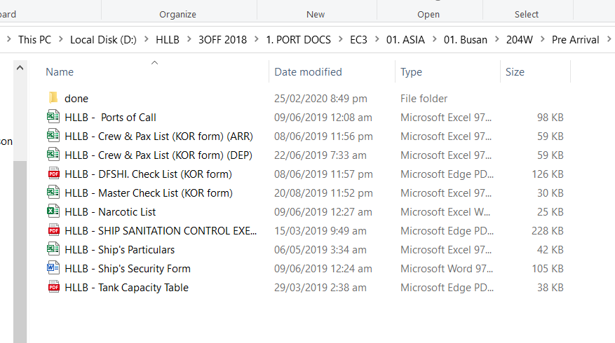The image size is (615, 343).
Task: Click the 'done' folder icon
Action: tap(53, 98)
